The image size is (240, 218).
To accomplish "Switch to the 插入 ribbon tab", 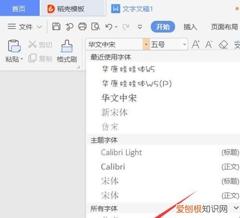I will click(190, 27).
